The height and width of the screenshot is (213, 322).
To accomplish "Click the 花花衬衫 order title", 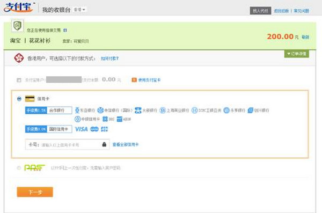I will click(x=40, y=40).
